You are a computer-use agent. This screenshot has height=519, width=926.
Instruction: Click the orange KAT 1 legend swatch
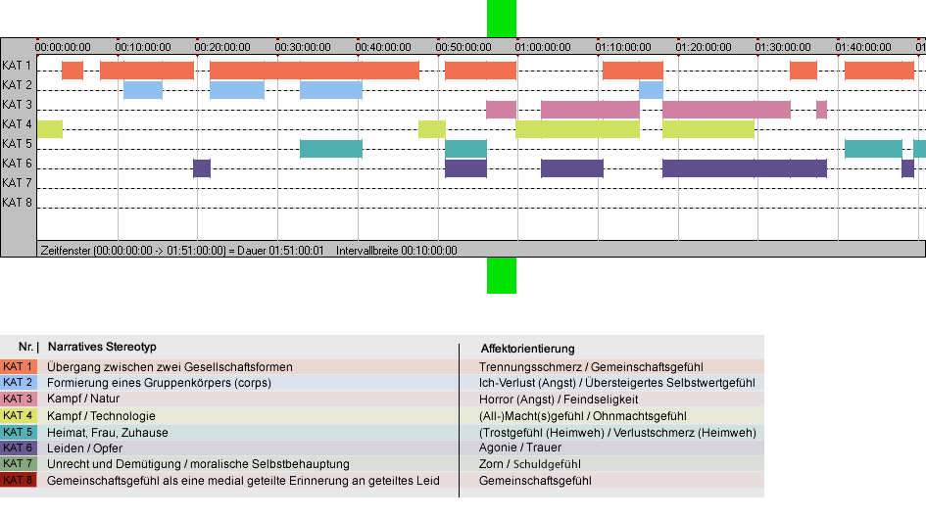[19, 366]
